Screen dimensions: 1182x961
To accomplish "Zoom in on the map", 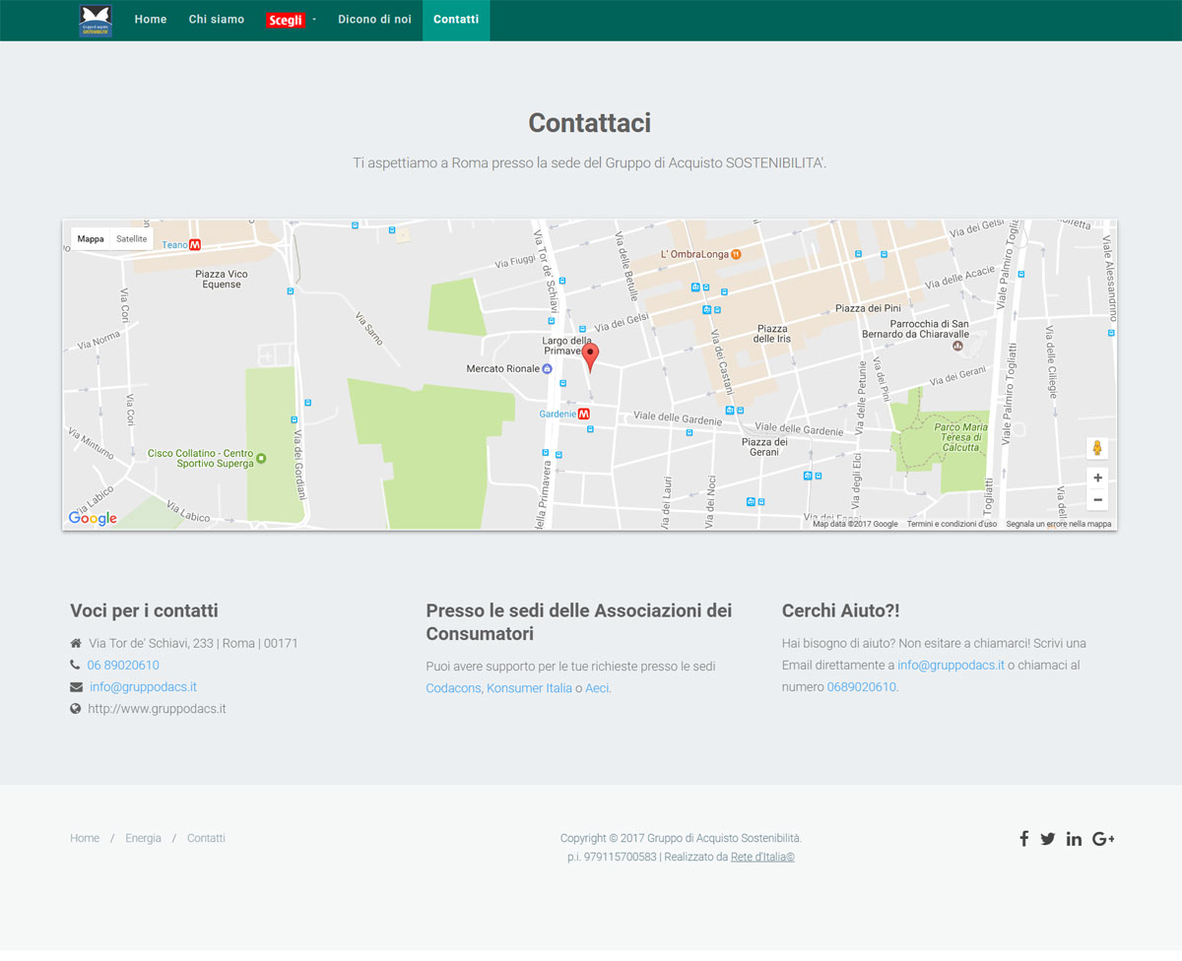I will click(1097, 478).
